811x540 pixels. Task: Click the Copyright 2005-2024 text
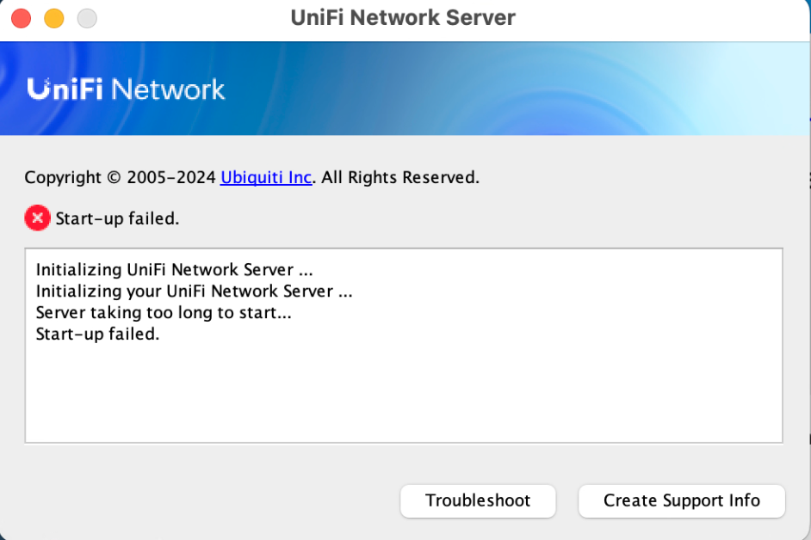pyautogui.click(x=120, y=177)
